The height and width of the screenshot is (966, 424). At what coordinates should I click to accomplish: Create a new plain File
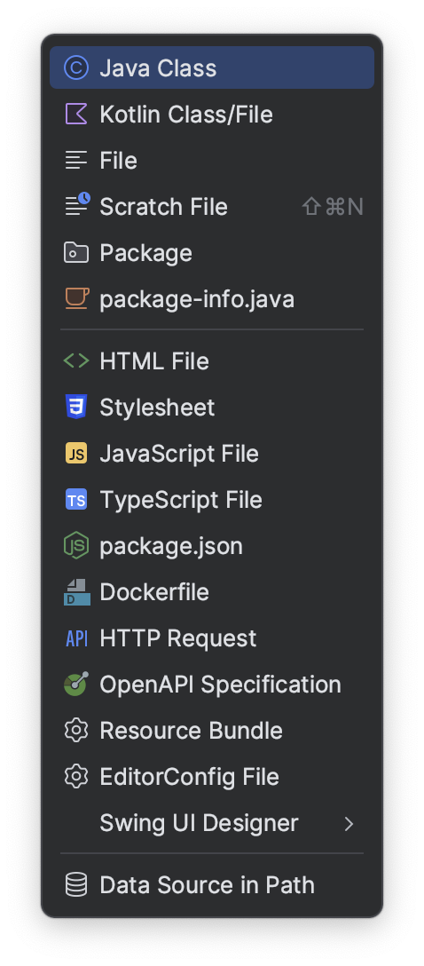pyautogui.click(x=212, y=160)
